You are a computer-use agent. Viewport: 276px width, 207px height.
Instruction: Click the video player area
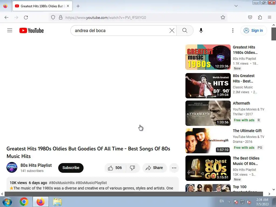[93, 92]
